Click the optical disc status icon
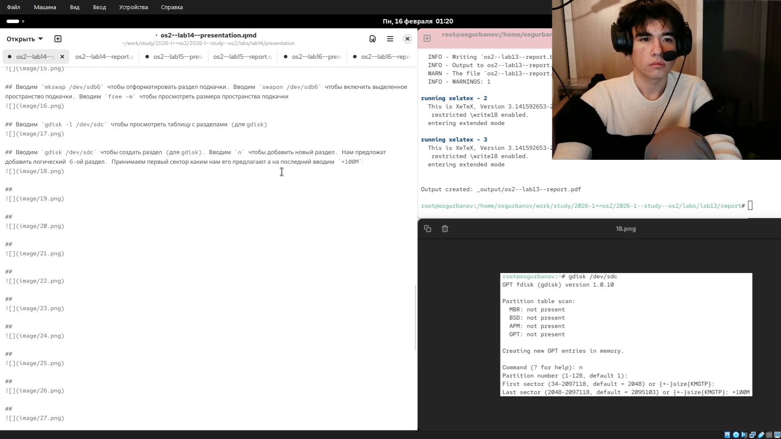The width and height of the screenshot is (781, 439). (x=736, y=435)
